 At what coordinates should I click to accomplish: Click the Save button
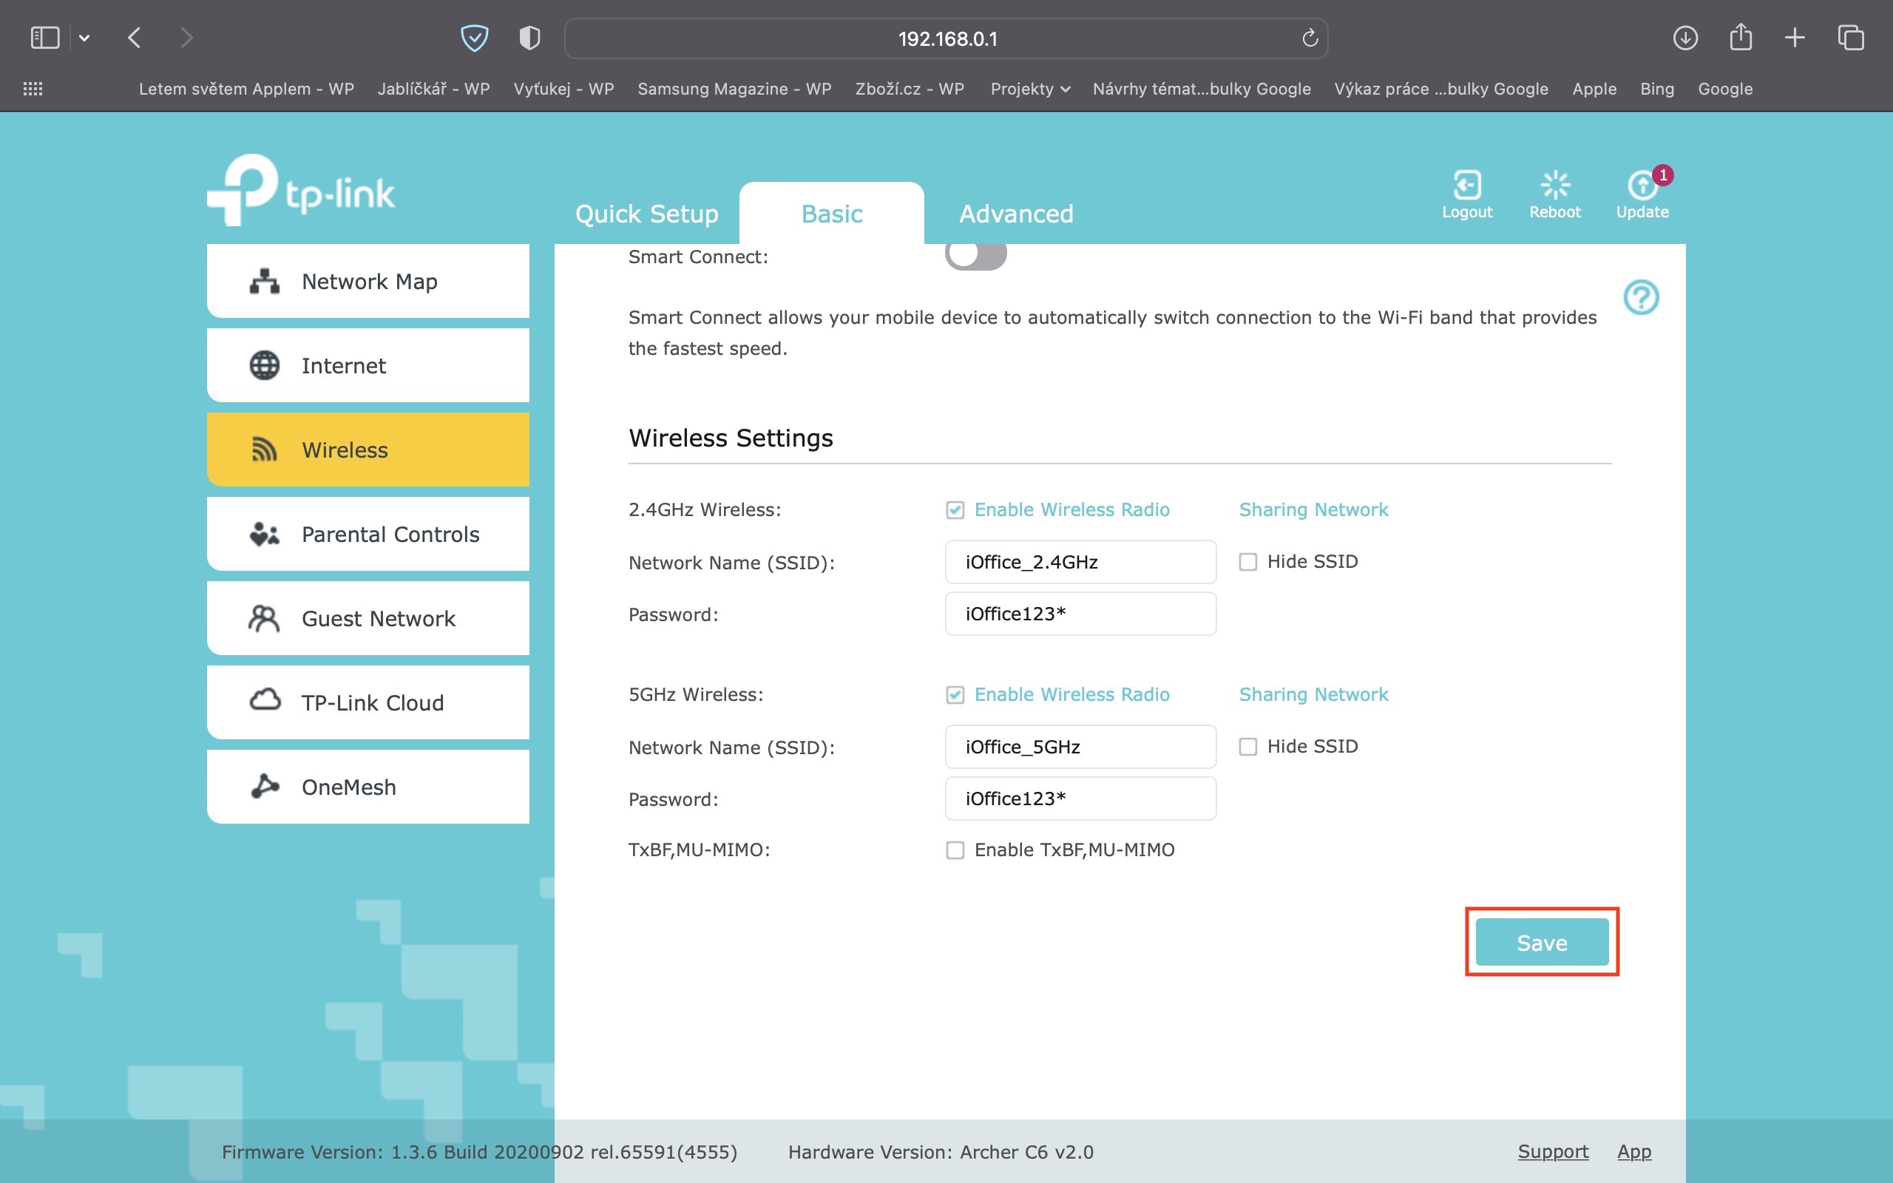tap(1541, 942)
